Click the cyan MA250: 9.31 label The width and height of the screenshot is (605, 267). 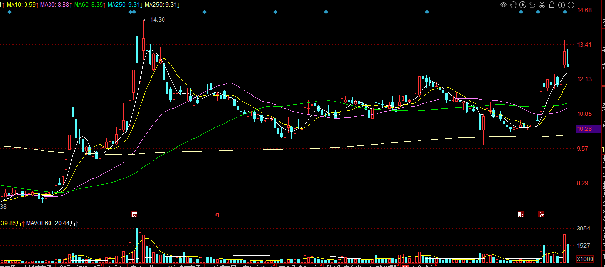pyautogui.click(x=126, y=5)
